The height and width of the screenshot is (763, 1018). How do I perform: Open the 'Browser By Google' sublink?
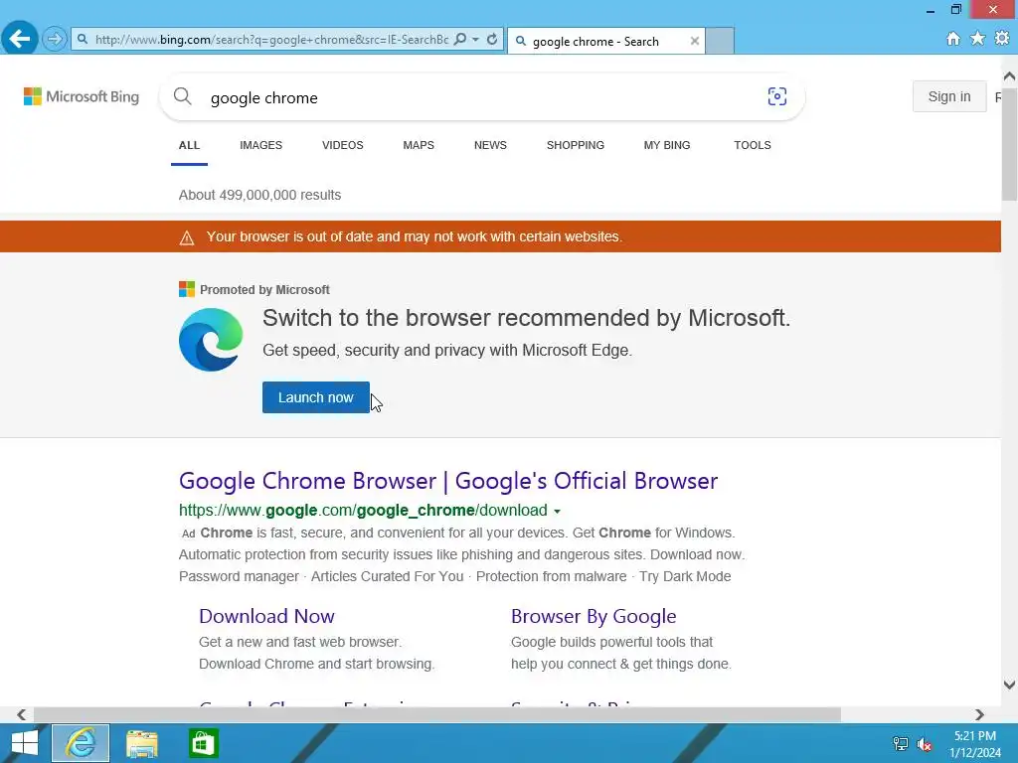[594, 616]
